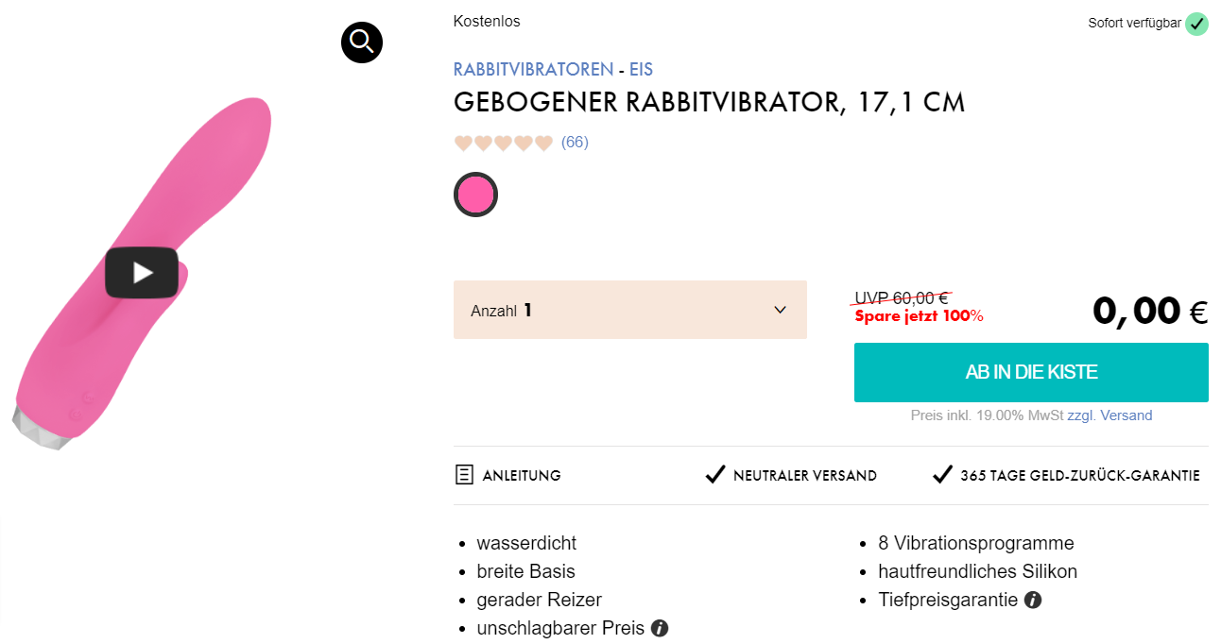Screen dimensions: 1221x644
Task: Click the info icon beside Tiefpreisgarantie
Action: pos(1033,600)
